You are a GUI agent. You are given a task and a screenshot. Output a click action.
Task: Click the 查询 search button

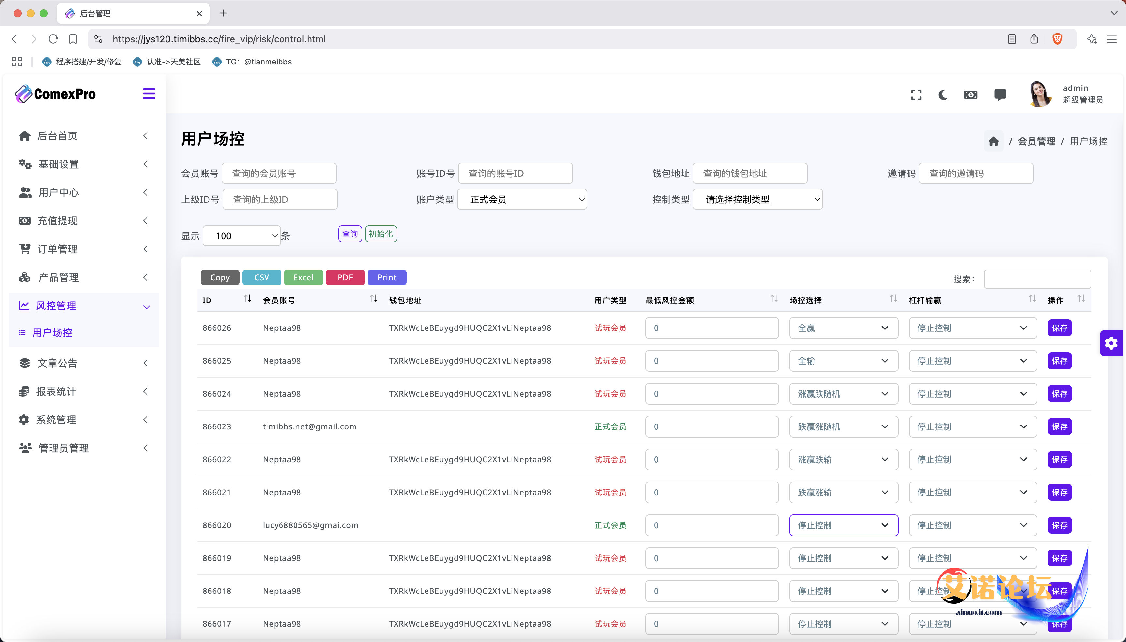(x=350, y=234)
